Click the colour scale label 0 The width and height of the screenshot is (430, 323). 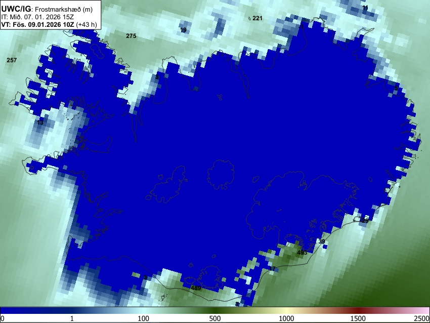3,318
